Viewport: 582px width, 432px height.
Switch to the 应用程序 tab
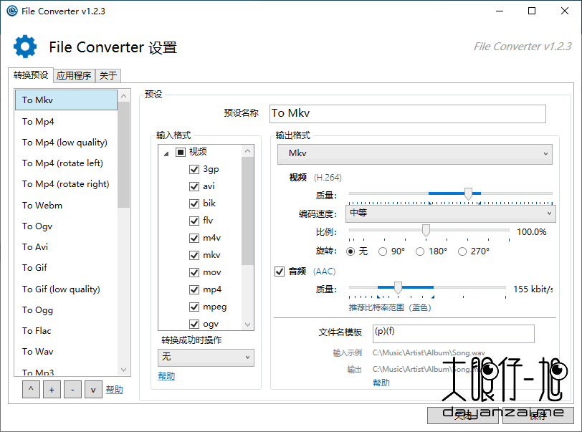(x=74, y=76)
